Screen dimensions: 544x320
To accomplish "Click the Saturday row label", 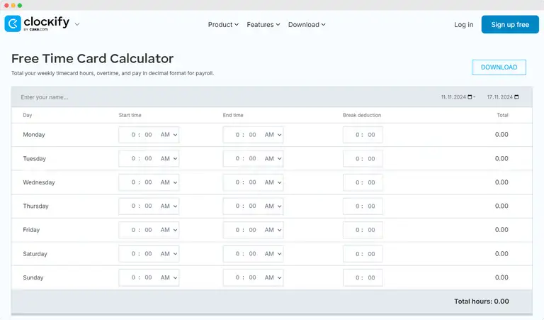I will 35,254.
